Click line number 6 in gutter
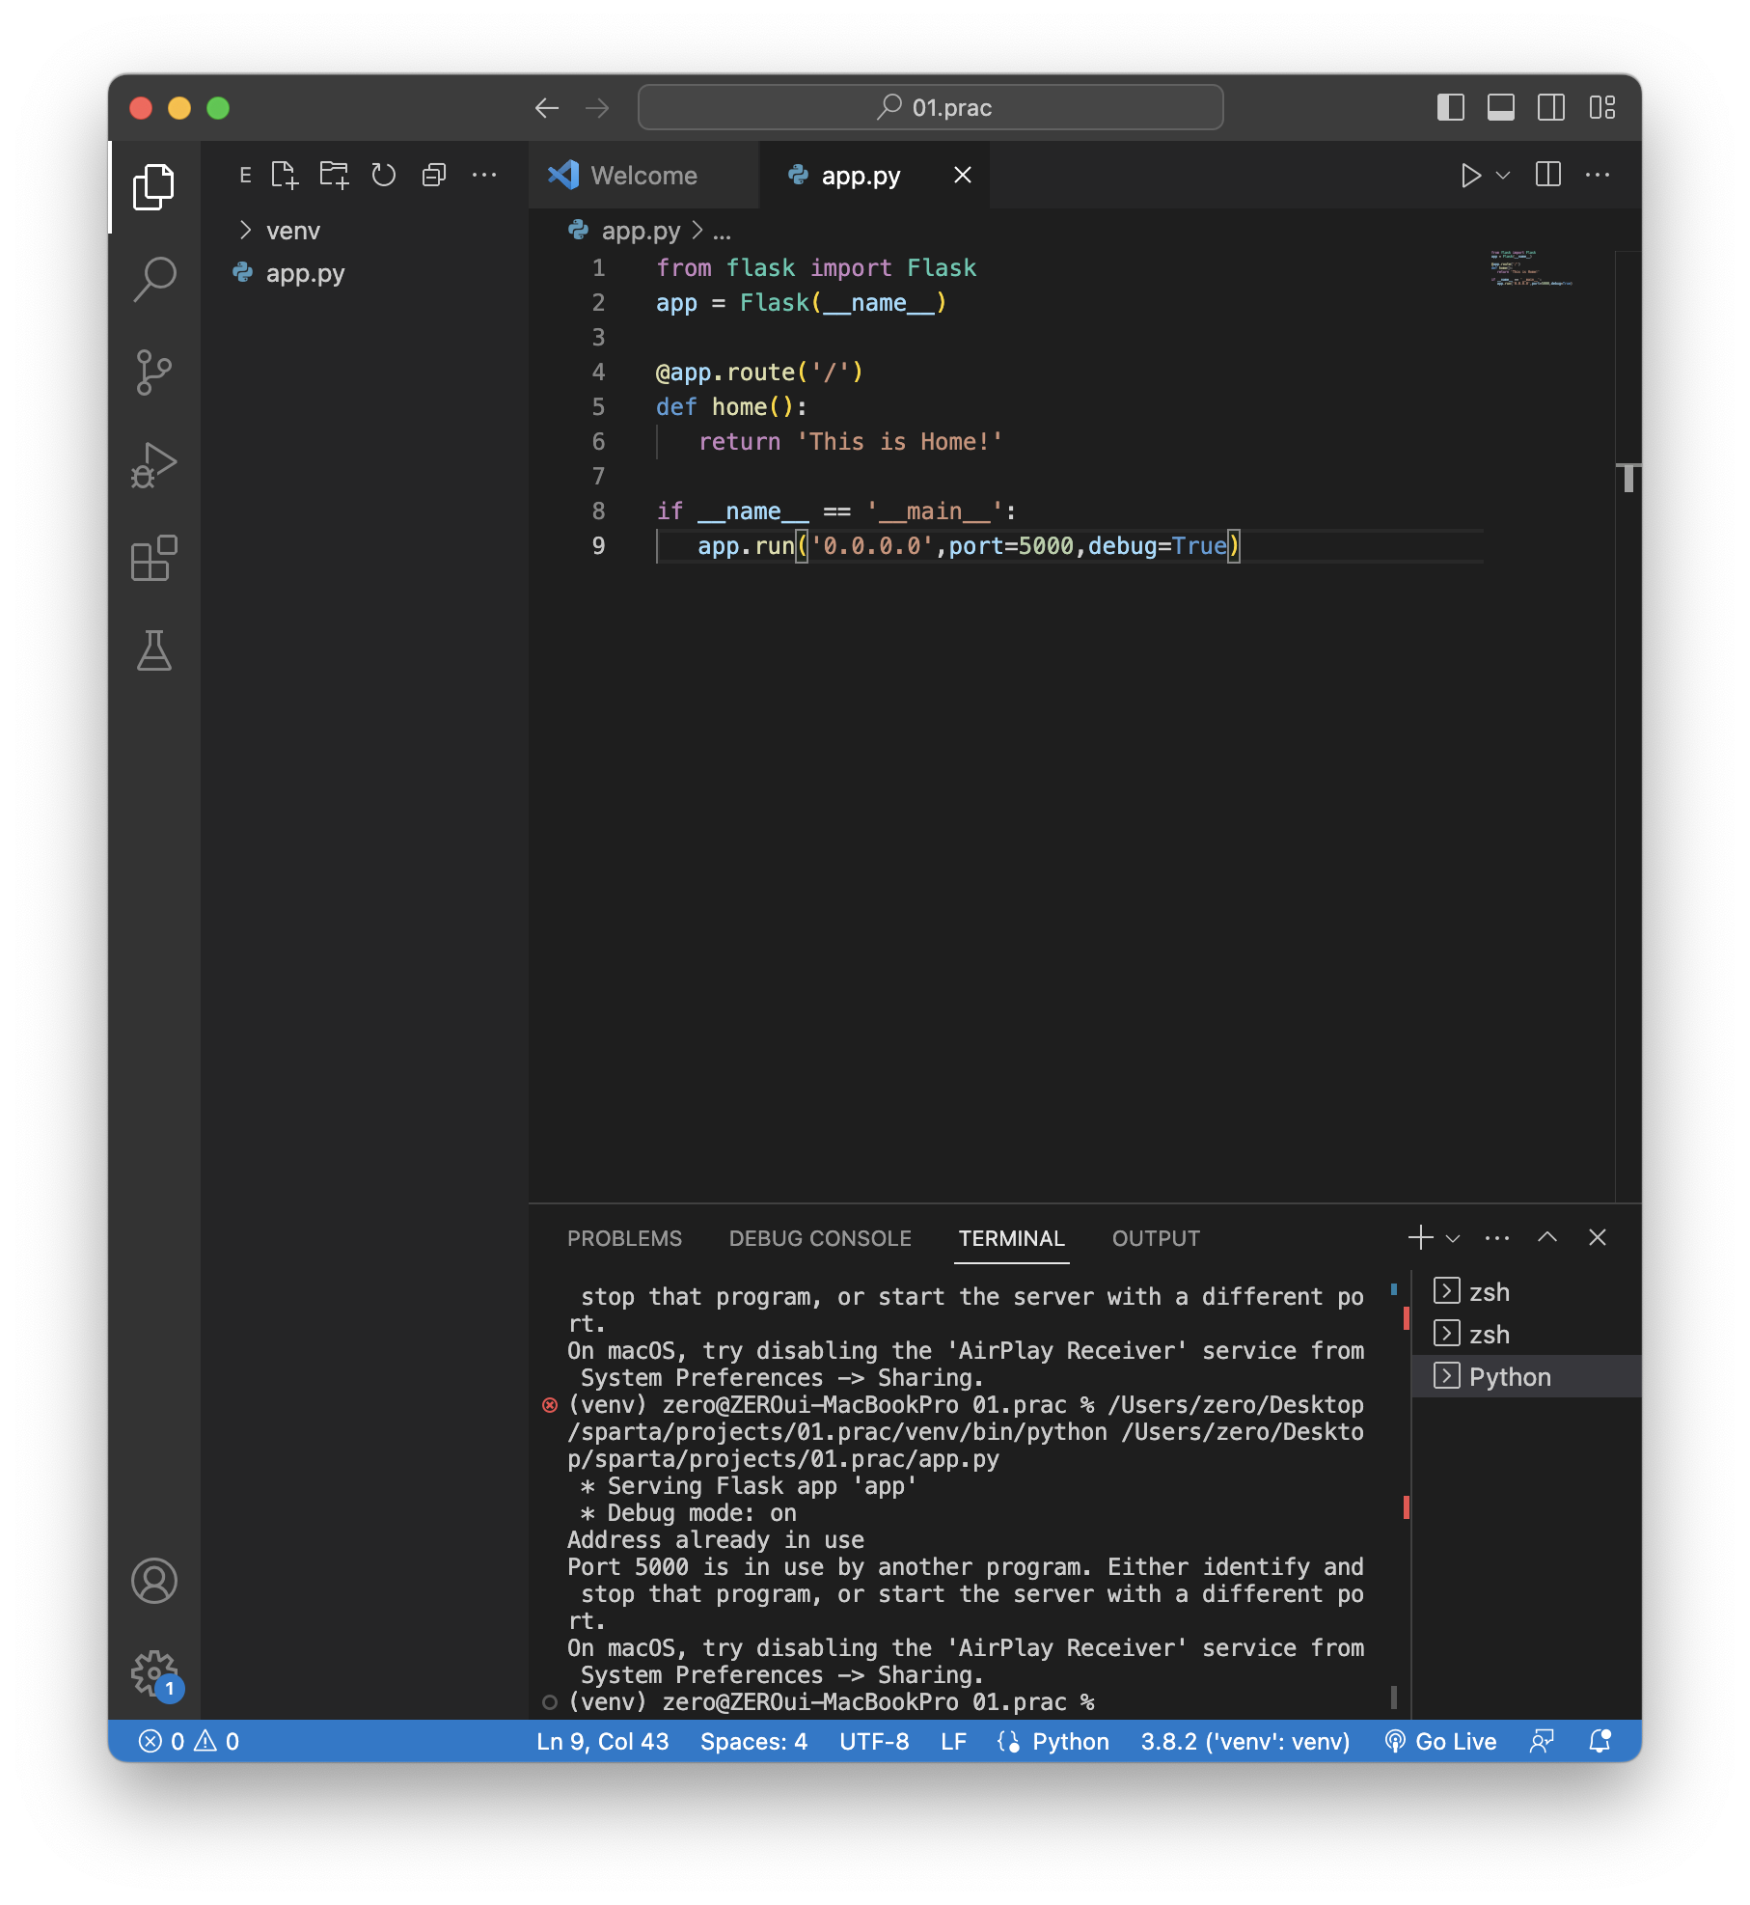Screen dimensions: 1750x1905 coord(598,441)
